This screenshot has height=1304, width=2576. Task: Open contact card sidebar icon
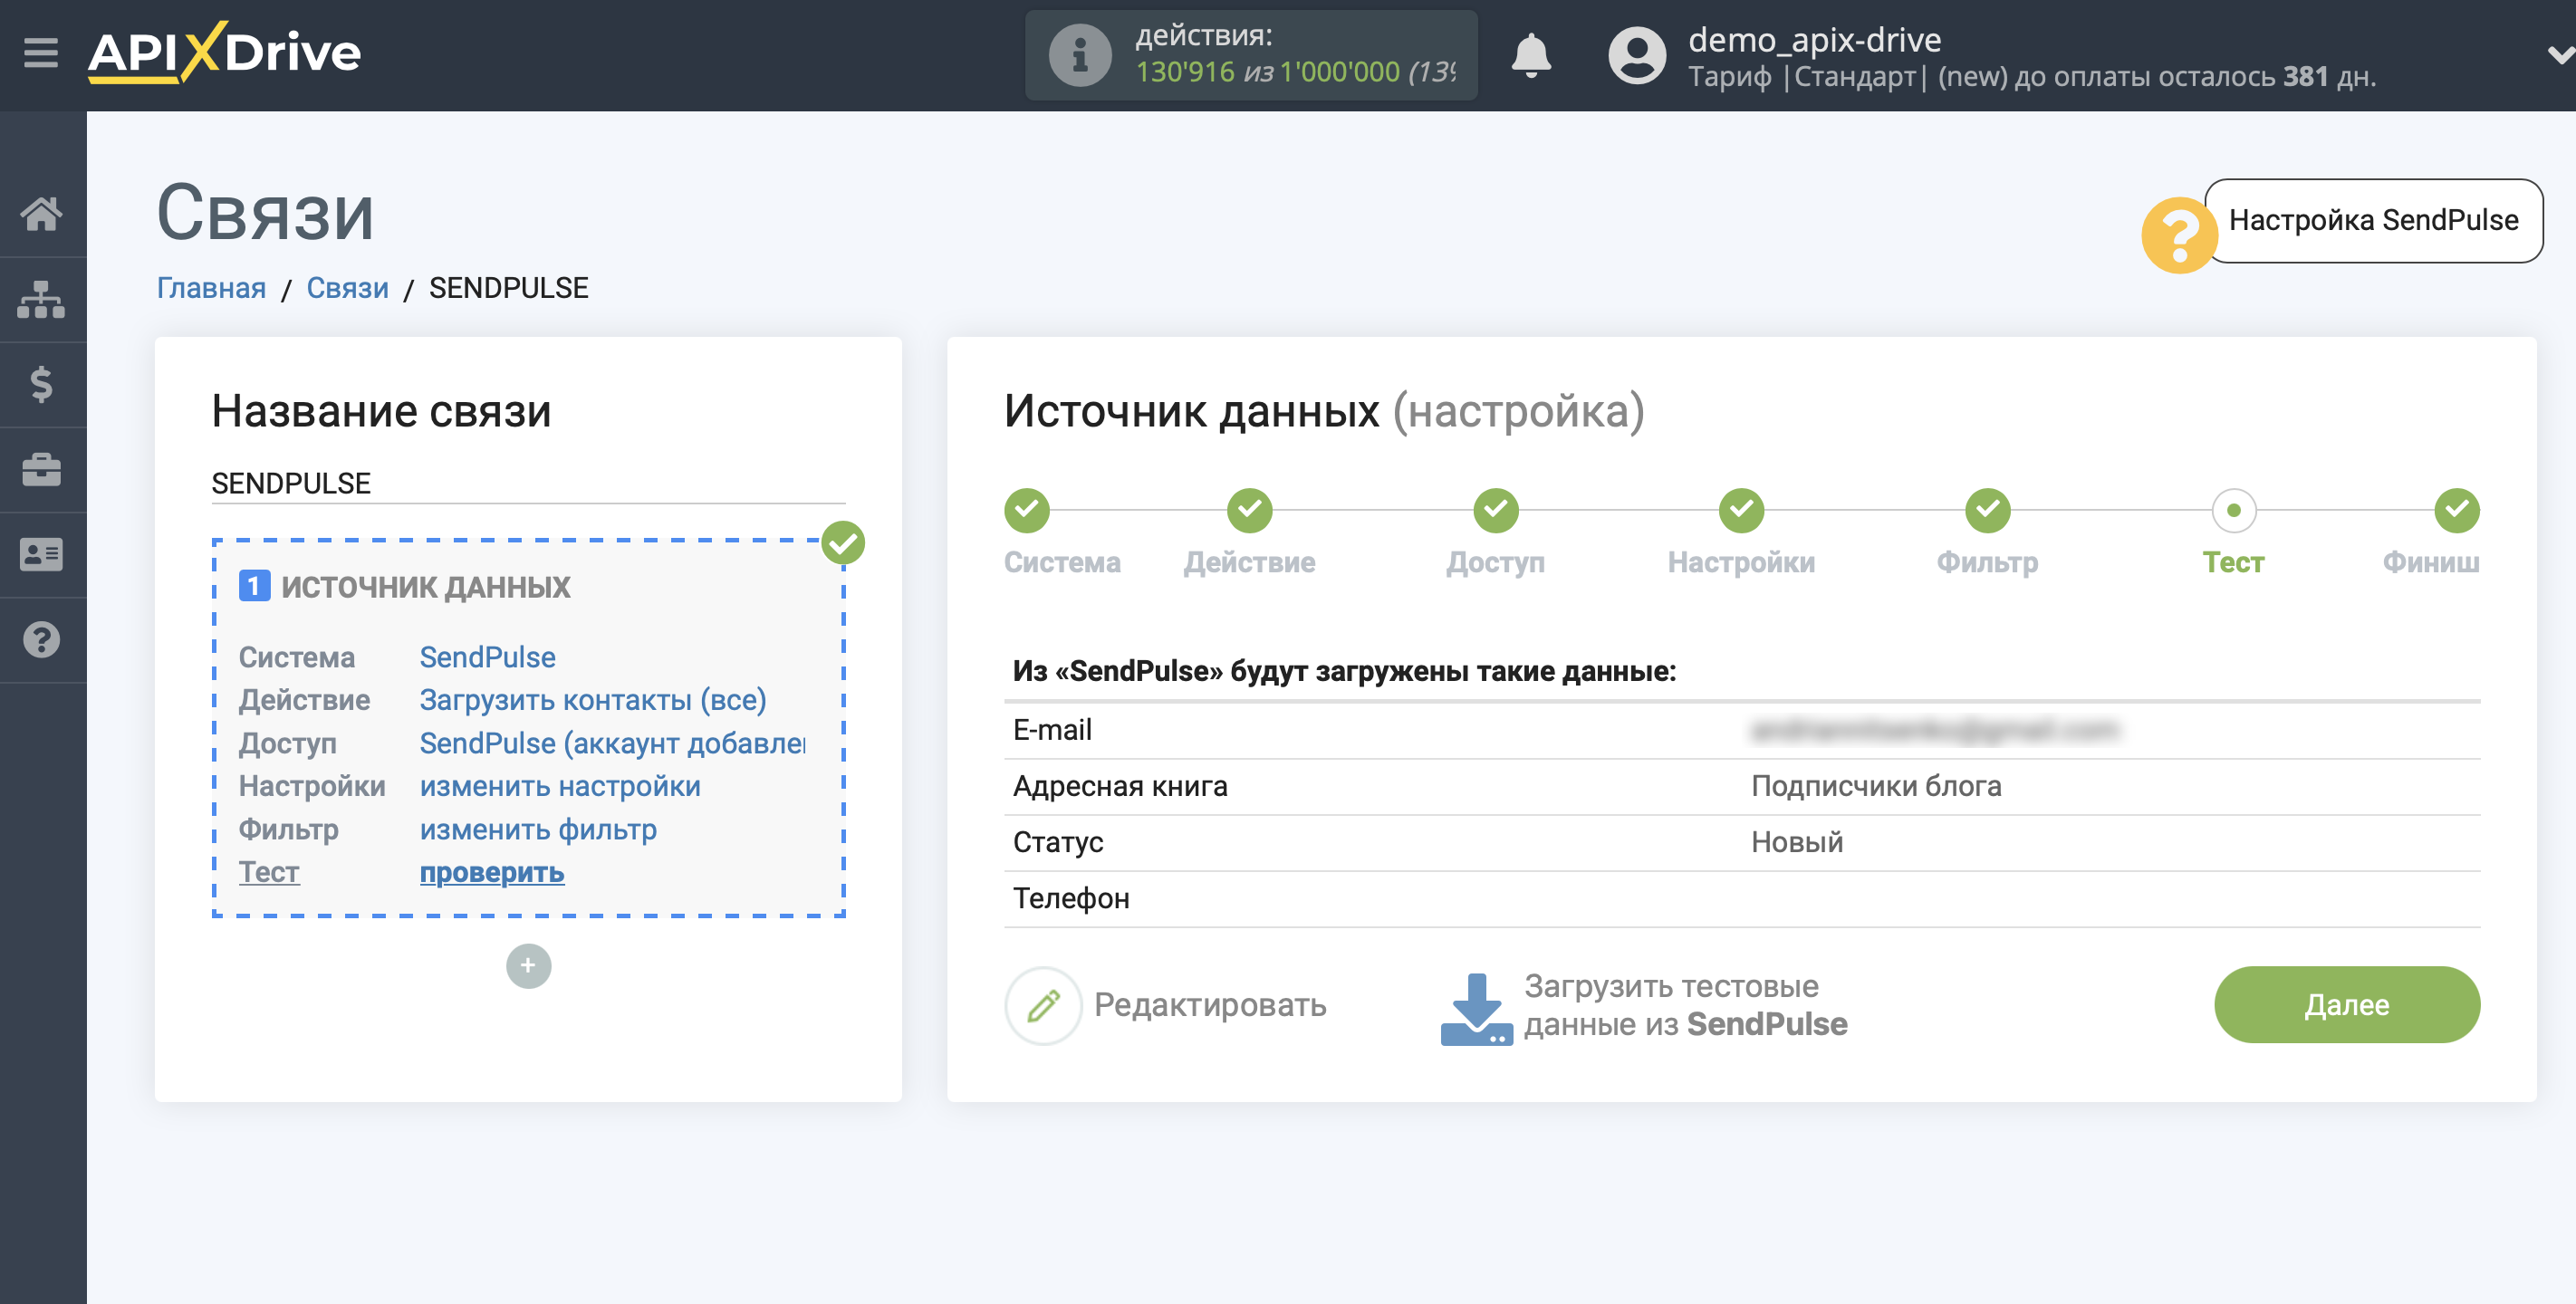(41, 554)
